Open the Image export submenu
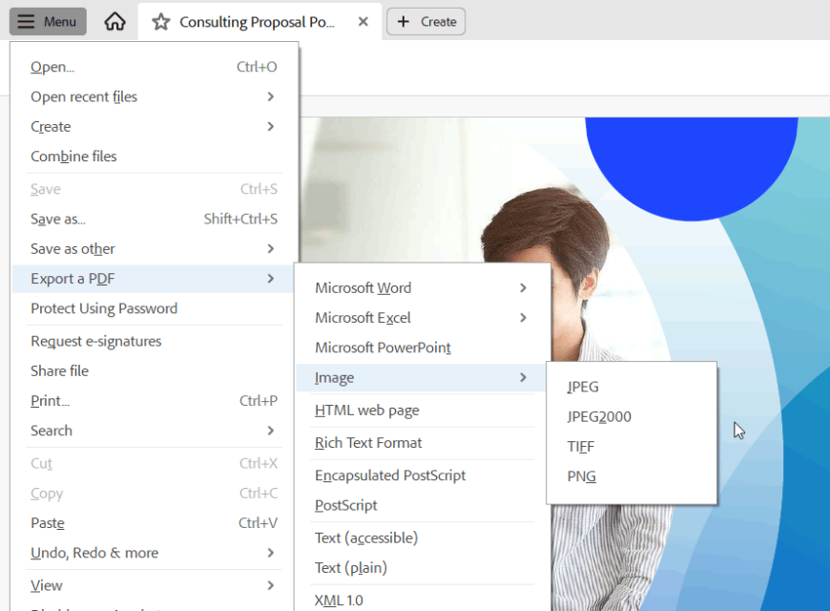 click(x=422, y=377)
